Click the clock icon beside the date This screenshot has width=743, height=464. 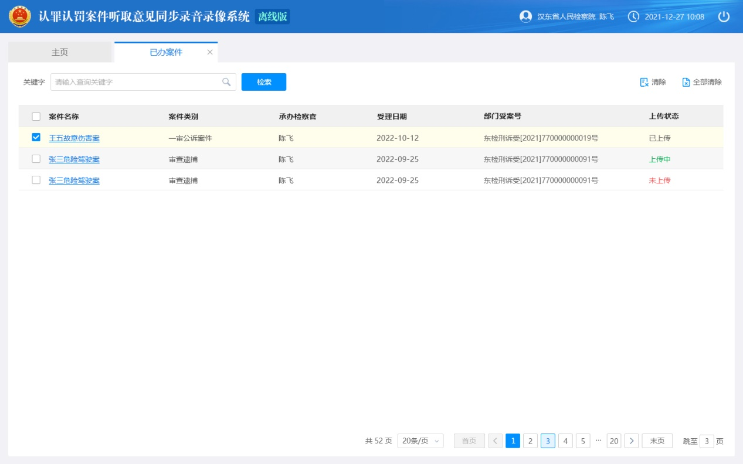click(633, 16)
